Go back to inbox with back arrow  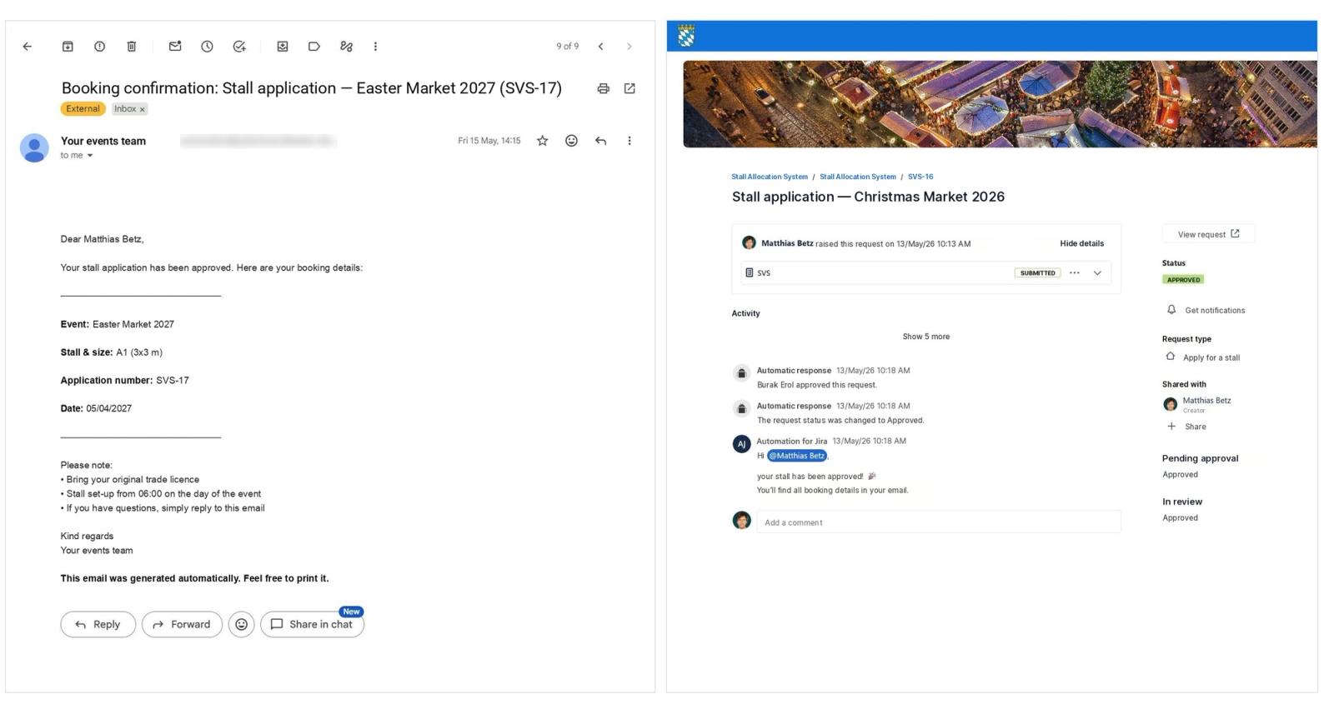28,47
